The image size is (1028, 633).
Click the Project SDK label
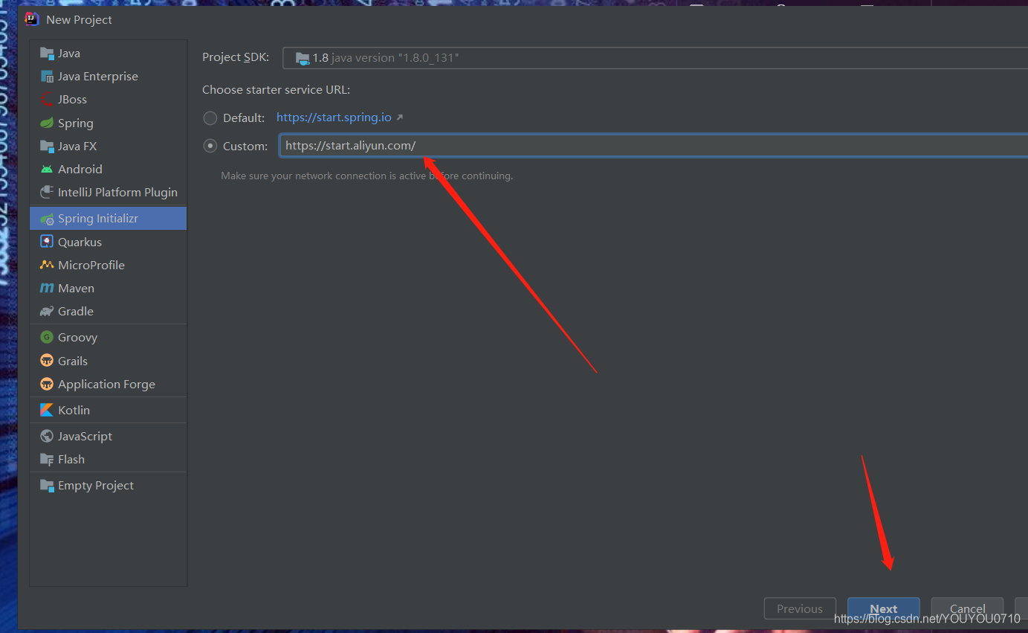(236, 57)
